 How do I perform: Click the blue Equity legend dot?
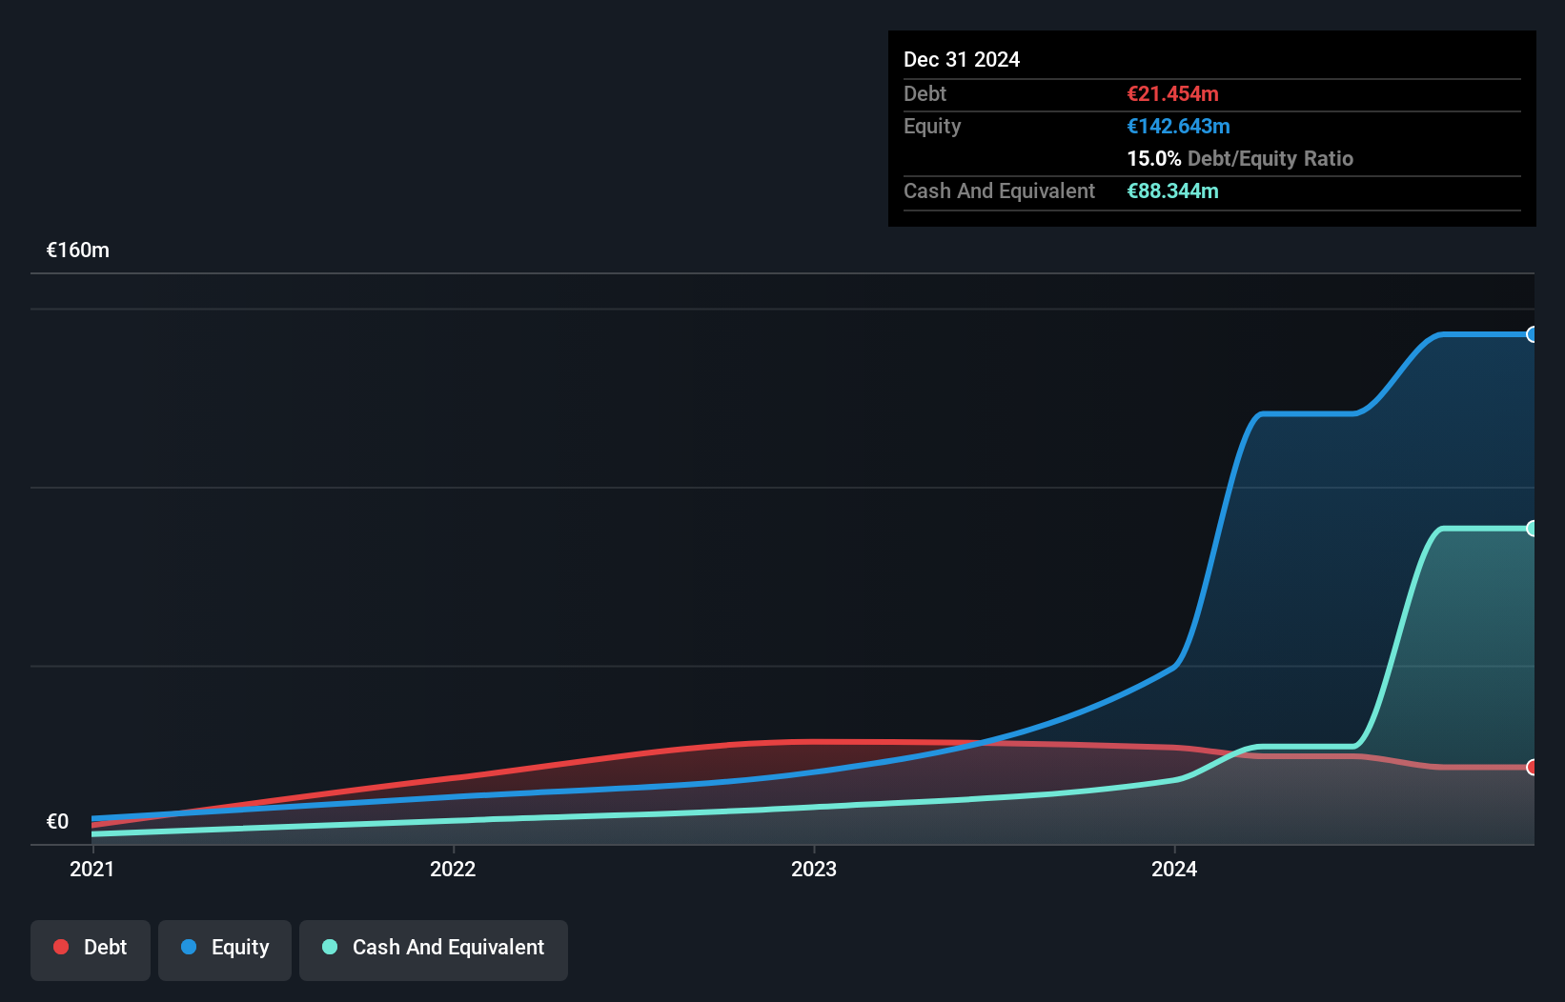click(x=189, y=948)
